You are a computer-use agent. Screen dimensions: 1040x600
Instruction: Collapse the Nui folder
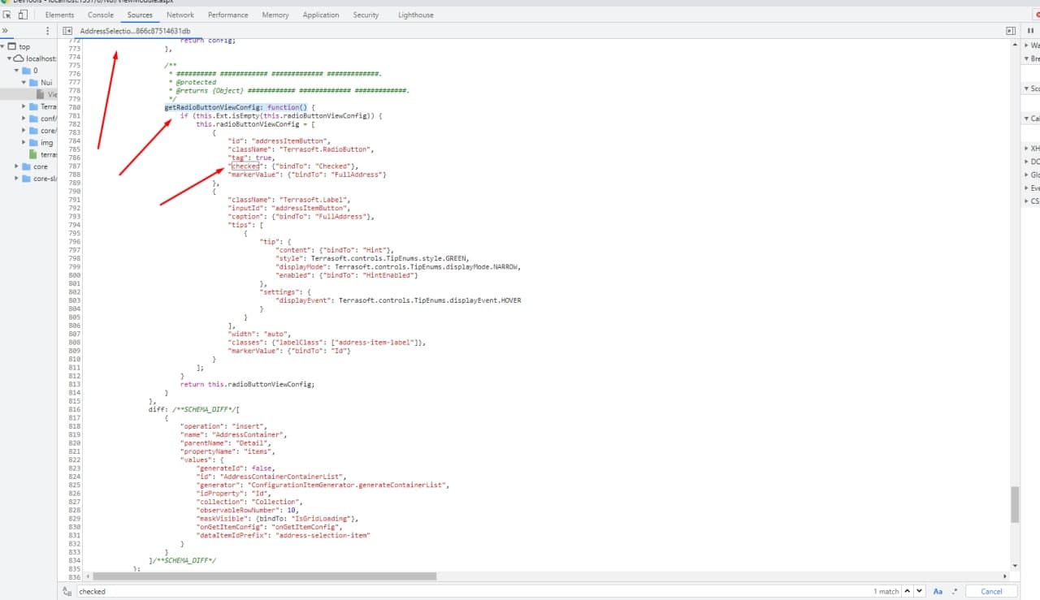[24, 83]
